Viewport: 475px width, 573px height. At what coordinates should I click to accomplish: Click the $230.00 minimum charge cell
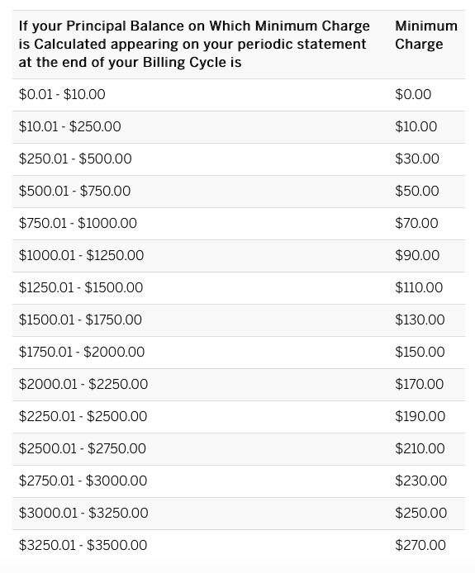coord(420,481)
